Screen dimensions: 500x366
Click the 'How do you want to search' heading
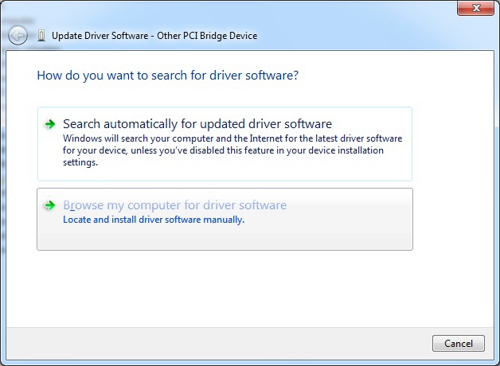click(x=167, y=76)
